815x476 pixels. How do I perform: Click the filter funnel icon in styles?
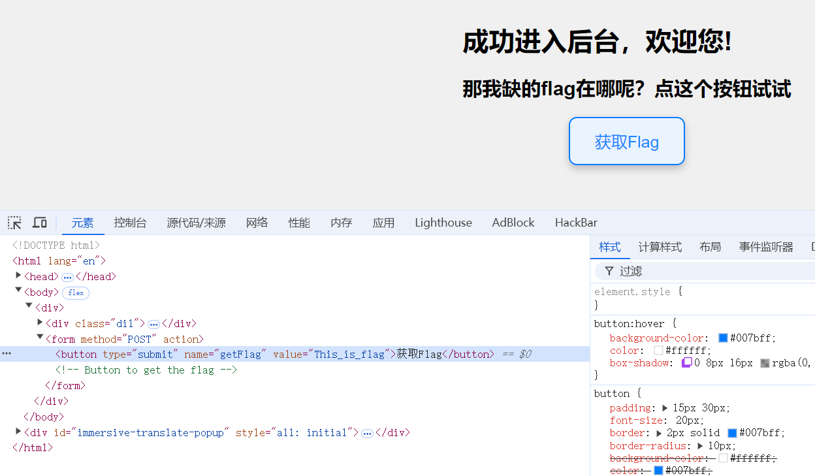coord(609,271)
